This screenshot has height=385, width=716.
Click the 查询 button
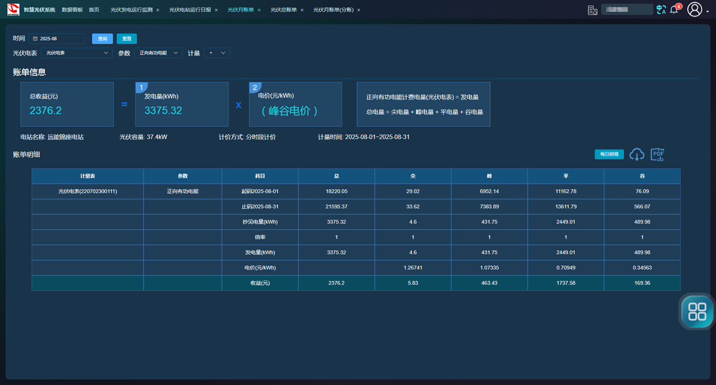click(102, 39)
